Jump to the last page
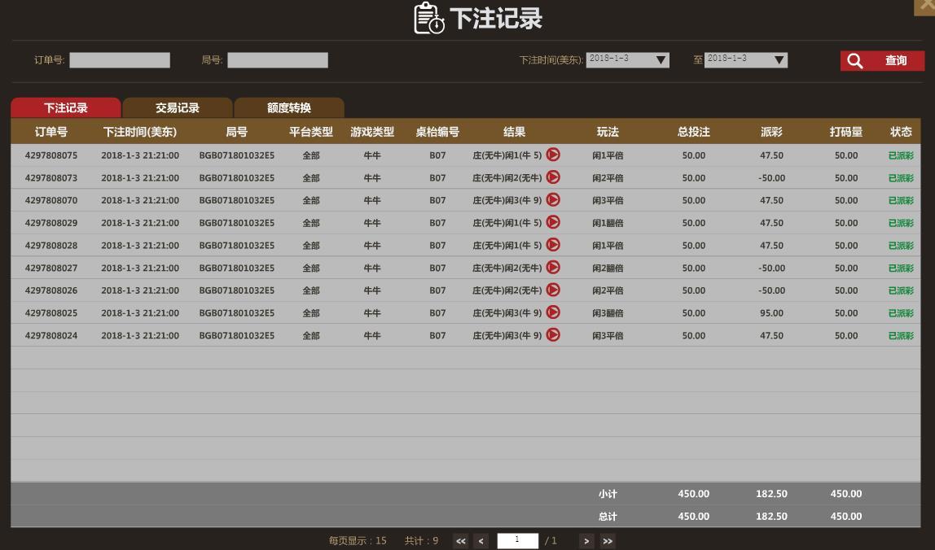The height and width of the screenshot is (550, 935). pos(608,541)
